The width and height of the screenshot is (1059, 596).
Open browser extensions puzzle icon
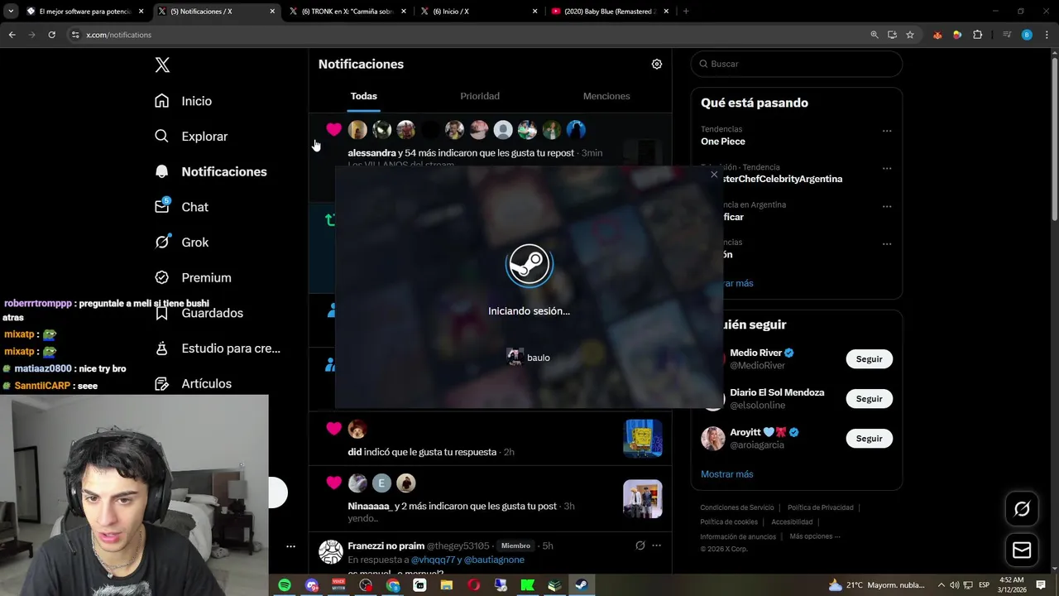[x=977, y=35]
